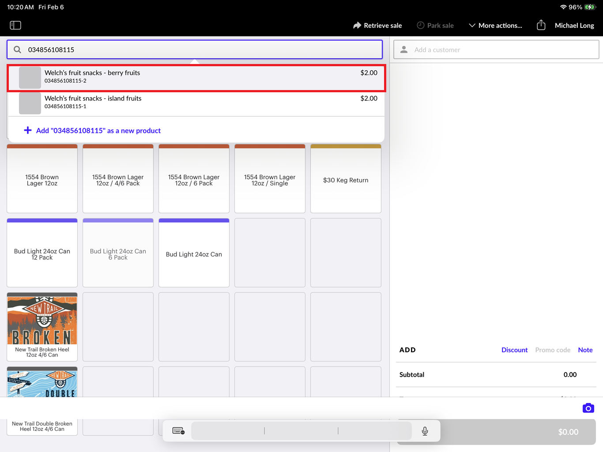Tap the share/export icon
This screenshot has height=452, width=603.
pos(541,25)
